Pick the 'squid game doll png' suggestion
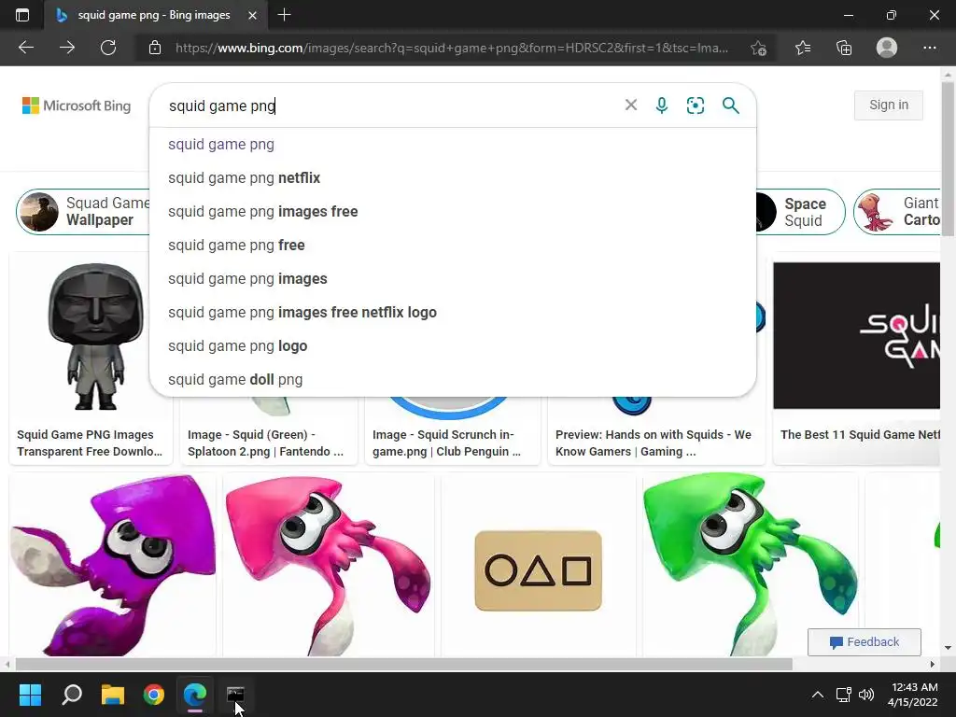The height and width of the screenshot is (717, 956). click(x=453, y=379)
